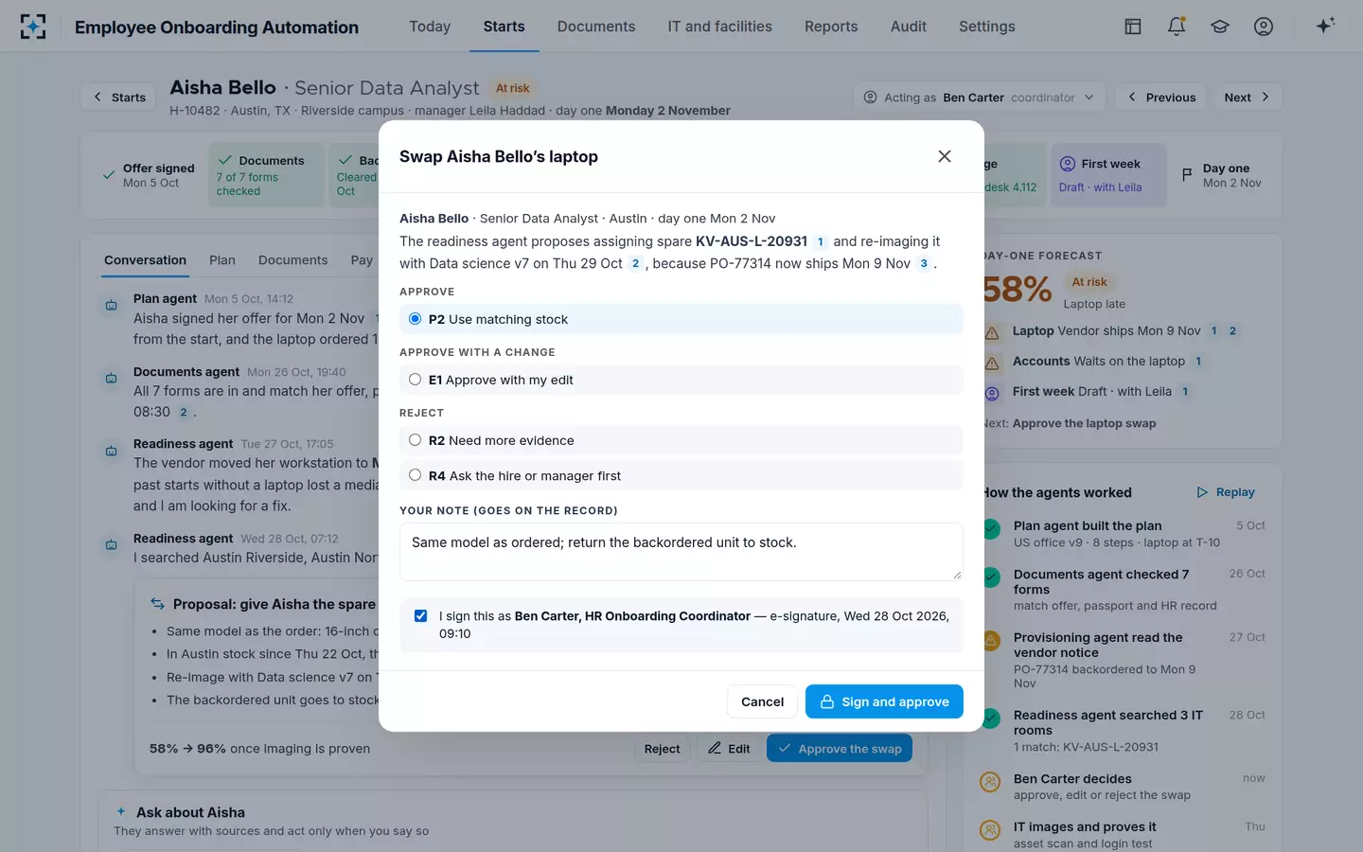Choose R4 Ask the hire or manager first
Viewport: 1363px width, 852px height.
(x=681, y=475)
